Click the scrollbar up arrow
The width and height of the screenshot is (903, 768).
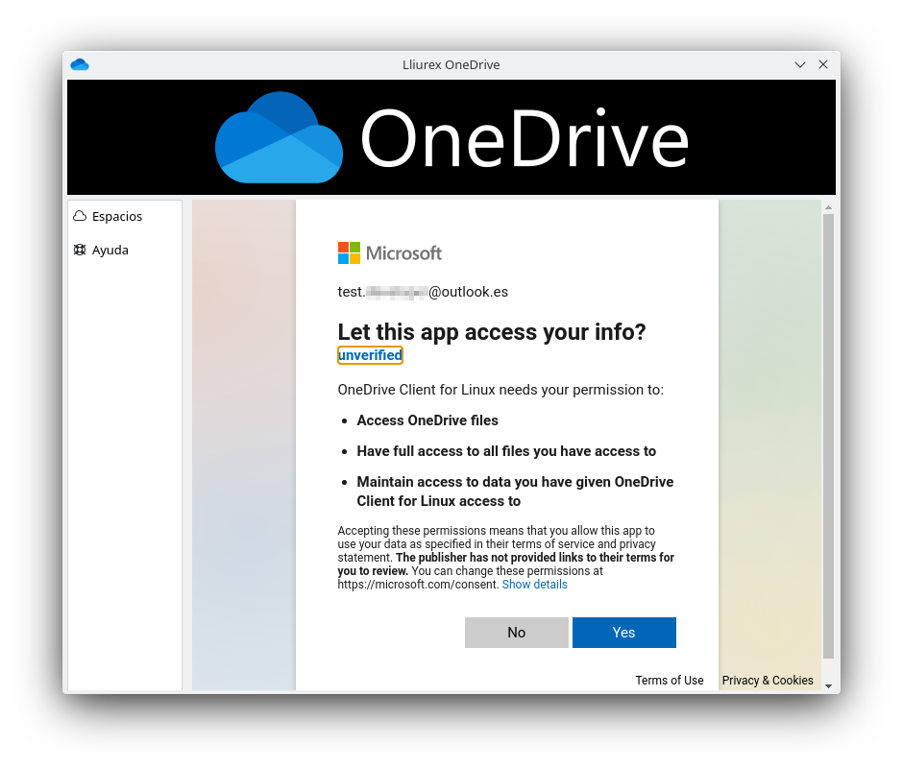click(828, 207)
